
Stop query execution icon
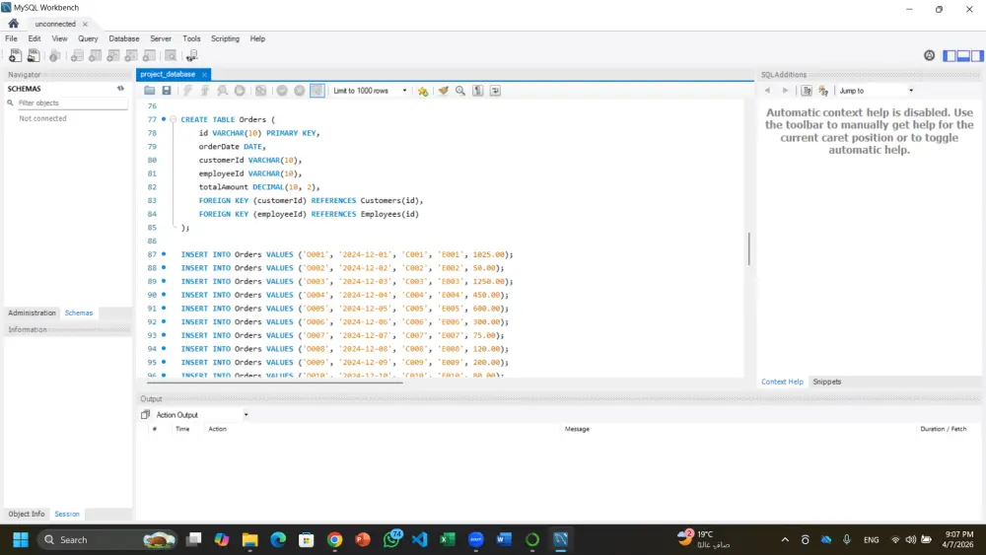pyautogui.click(x=240, y=91)
